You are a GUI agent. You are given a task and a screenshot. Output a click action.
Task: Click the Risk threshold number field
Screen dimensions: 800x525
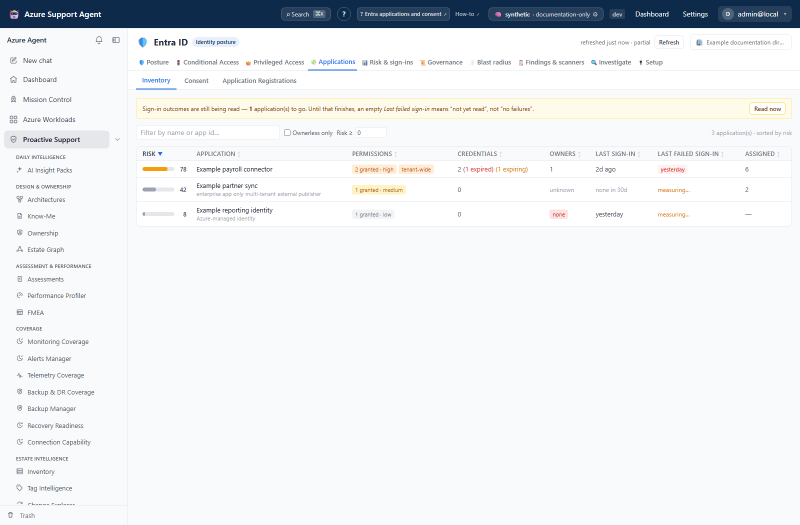pos(371,132)
